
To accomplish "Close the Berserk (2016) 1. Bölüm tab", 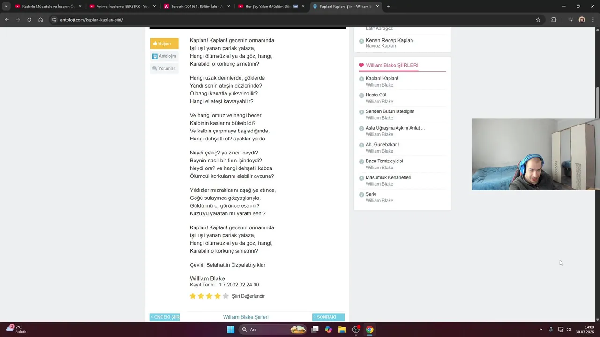I will click(x=229, y=7).
